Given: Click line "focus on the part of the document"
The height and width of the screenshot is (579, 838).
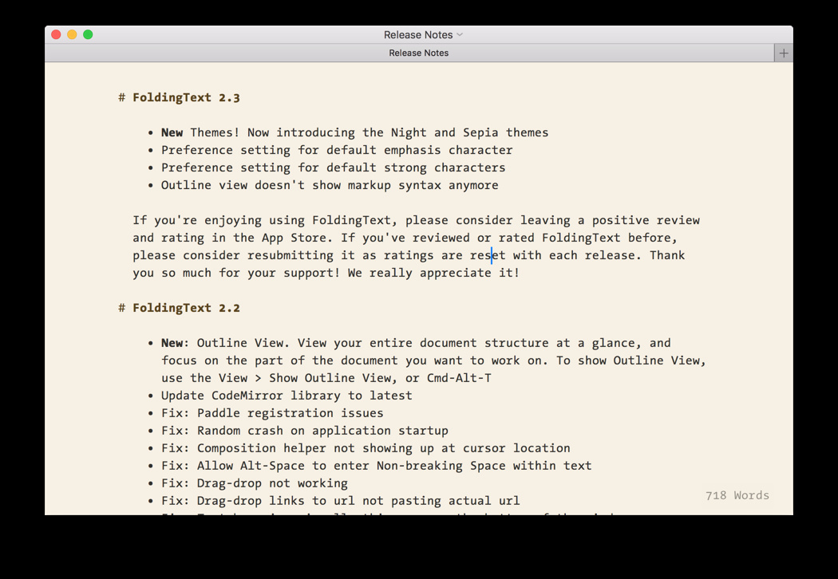Looking at the screenshot, I should (433, 360).
